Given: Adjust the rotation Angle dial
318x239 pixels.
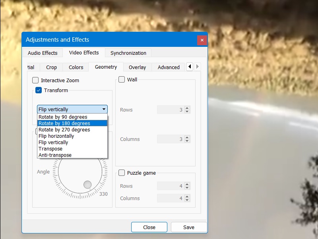Looking at the screenshot, I should (87, 184).
